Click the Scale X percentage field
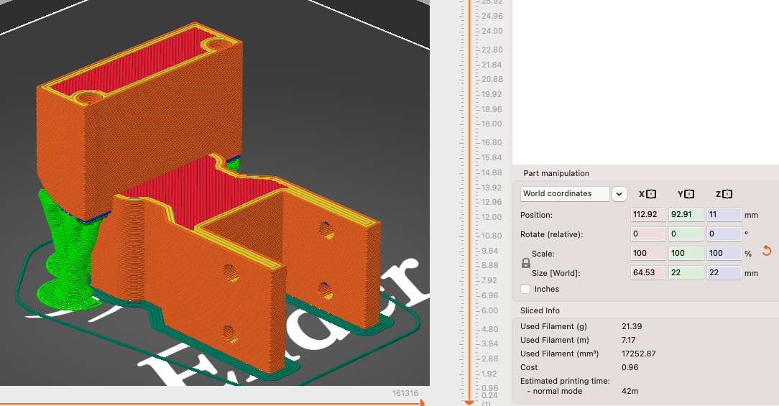Image resolution: width=779 pixels, height=406 pixels. 647,253
